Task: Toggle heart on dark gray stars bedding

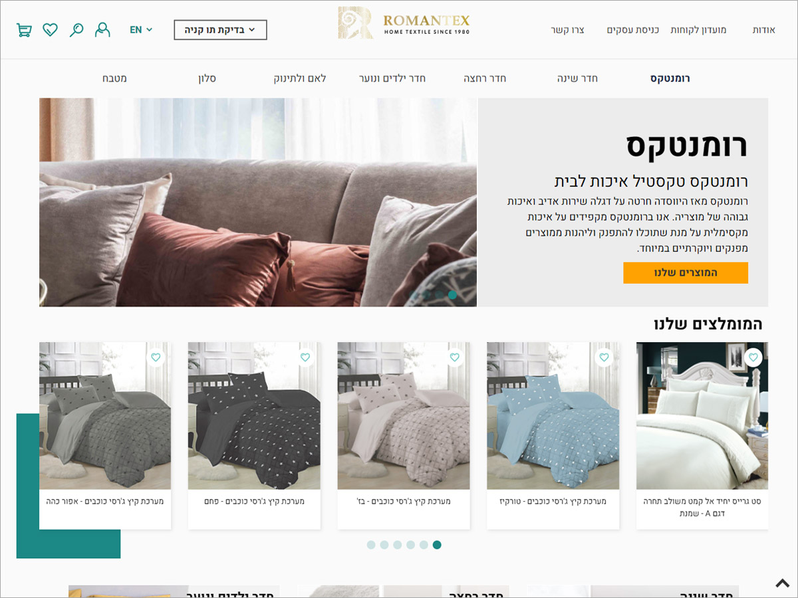Action: tap(156, 357)
